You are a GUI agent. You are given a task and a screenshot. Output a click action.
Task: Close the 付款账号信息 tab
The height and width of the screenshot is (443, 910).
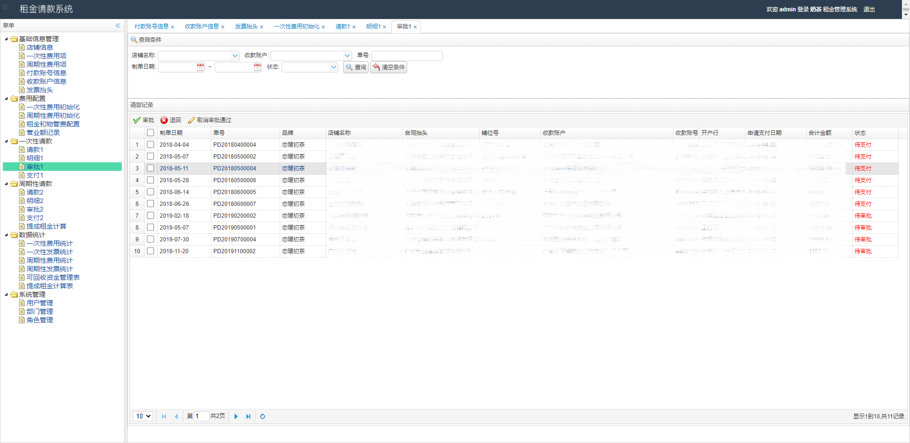point(173,27)
